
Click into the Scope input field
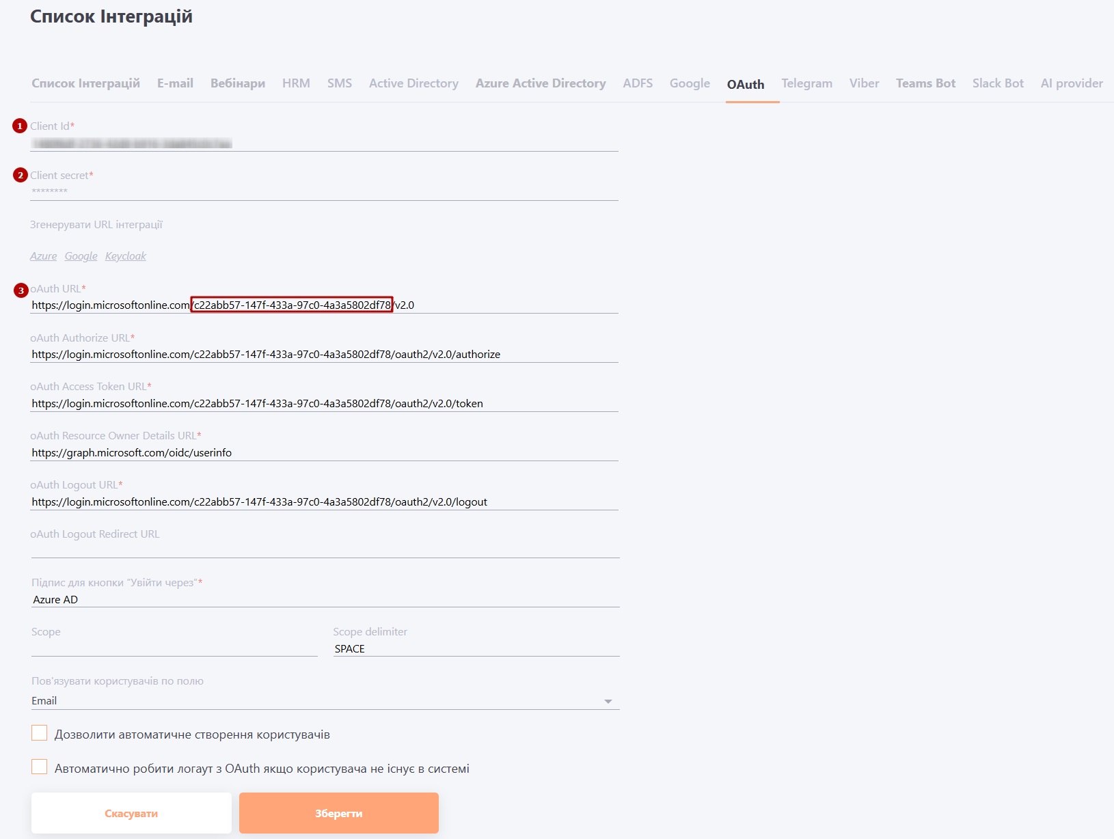pos(174,648)
